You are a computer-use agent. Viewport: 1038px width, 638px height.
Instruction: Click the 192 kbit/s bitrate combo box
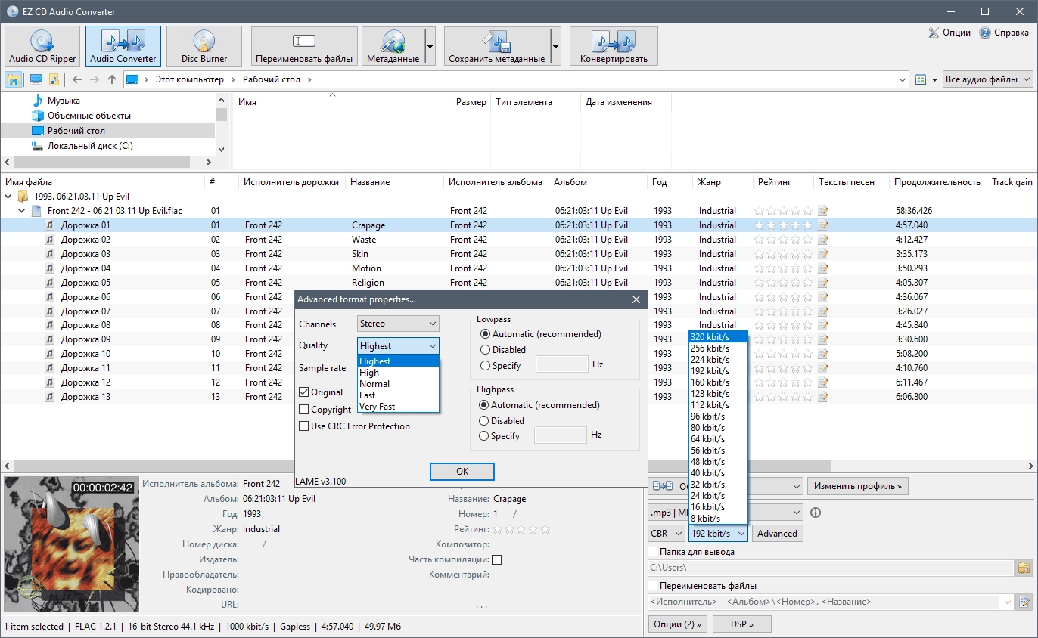tap(718, 533)
